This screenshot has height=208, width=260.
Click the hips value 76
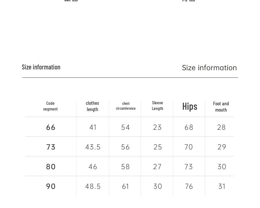tap(189, 186)
